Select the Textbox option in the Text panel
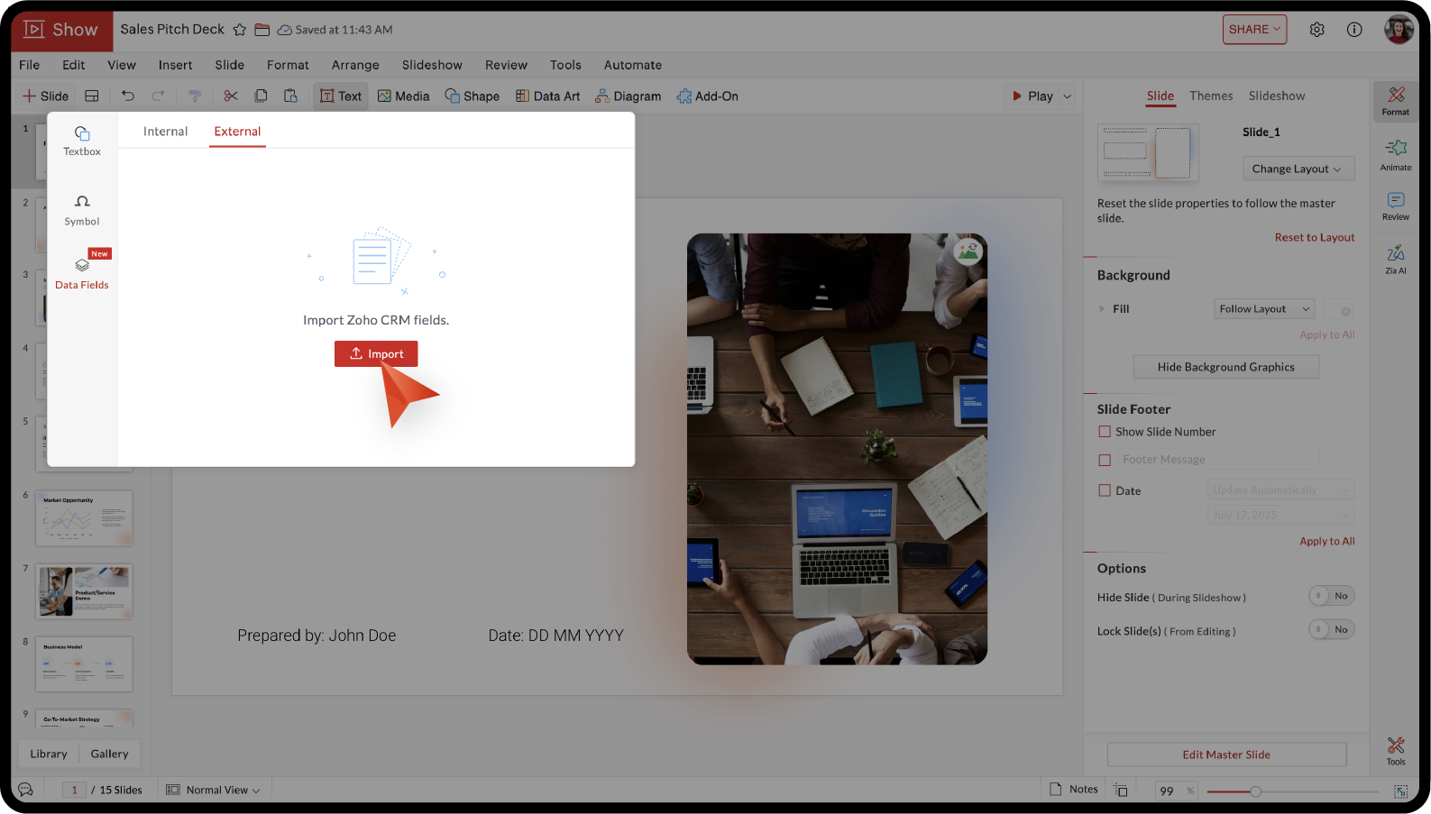1431x814 pixels. 82,141
